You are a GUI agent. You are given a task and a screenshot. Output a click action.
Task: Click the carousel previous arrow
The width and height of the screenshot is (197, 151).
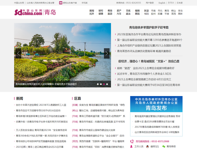click(x=18, y=53)
